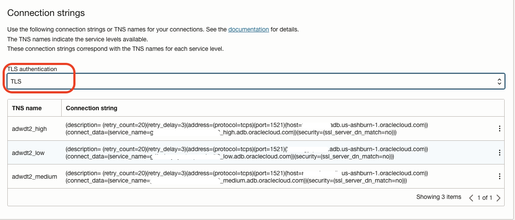
Task: Select the adwdt2_low TNS name cell
Action: tap(28, 153)
